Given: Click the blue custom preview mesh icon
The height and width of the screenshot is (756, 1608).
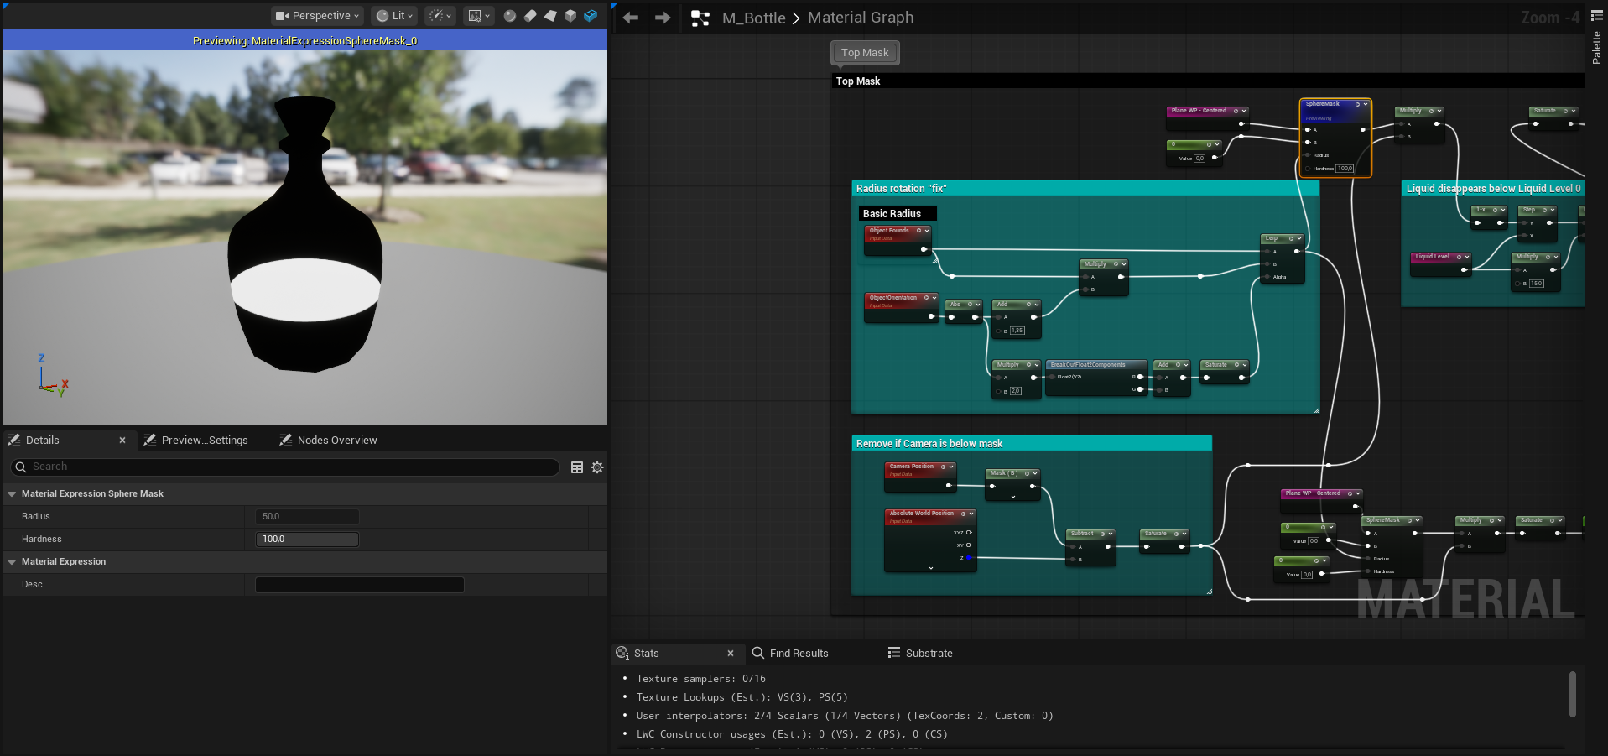Looking at the screenshot, I should (x=591, y=16).
